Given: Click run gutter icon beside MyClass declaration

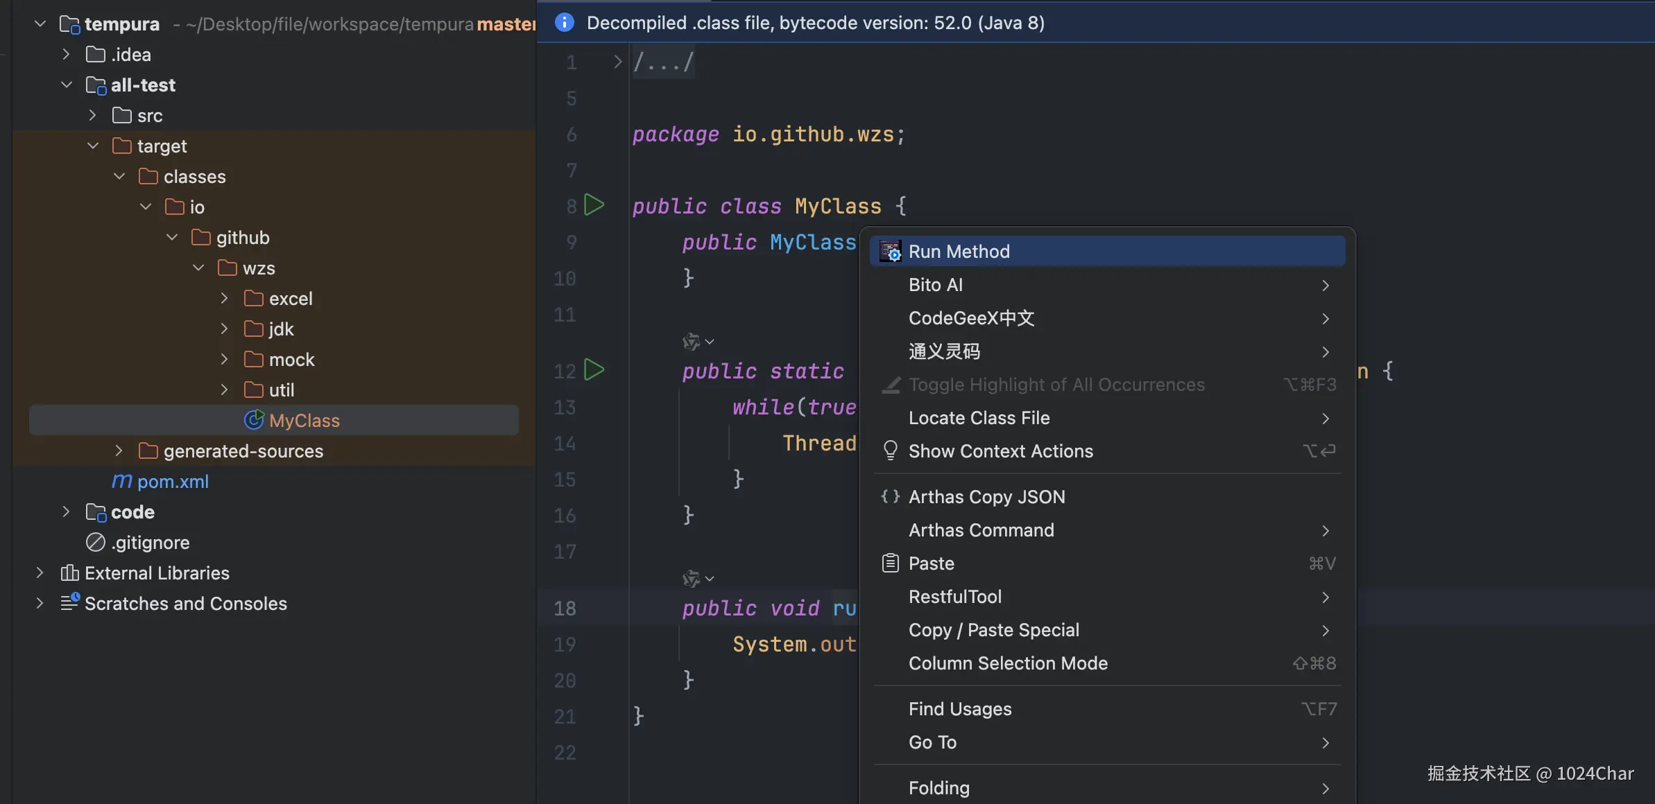Looking at the screenshot, I should [594, 205].
